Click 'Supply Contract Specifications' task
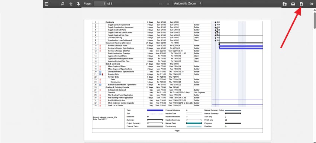Image resolution: width=316 pixels, height=143 pixels. pos(120,32)
